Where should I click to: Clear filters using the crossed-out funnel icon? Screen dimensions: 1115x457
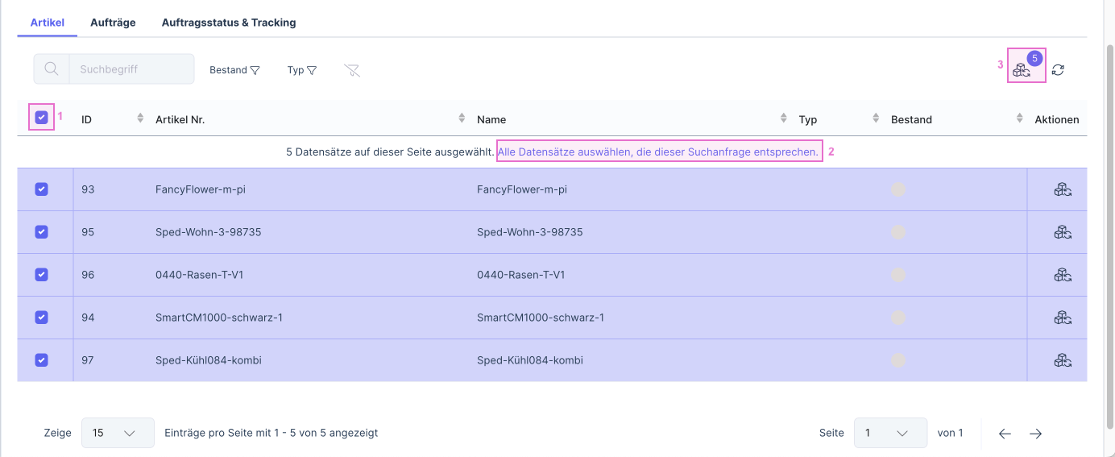pyautogui.click(x=351, y=70)
